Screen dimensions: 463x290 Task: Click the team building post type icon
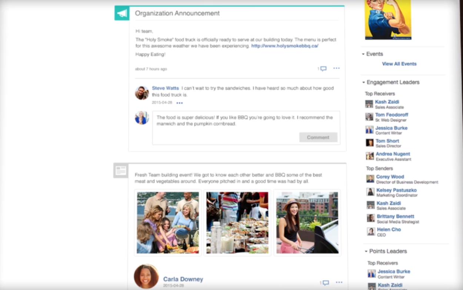click(x=121, y=171)
